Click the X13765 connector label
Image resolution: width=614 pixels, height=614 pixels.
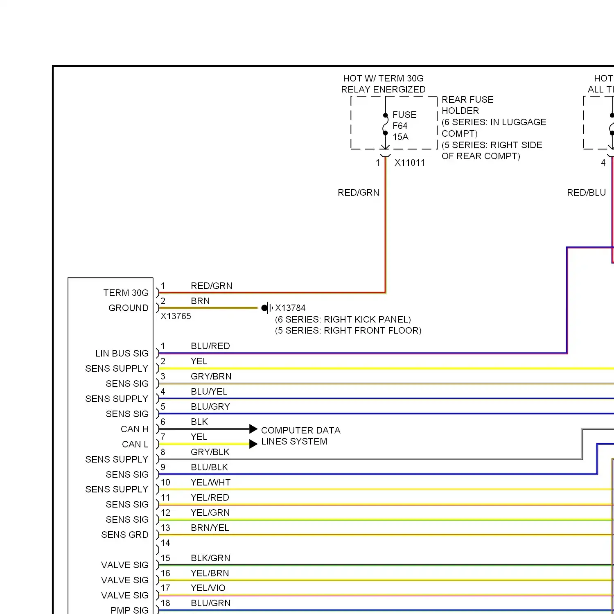pos(176,316)
